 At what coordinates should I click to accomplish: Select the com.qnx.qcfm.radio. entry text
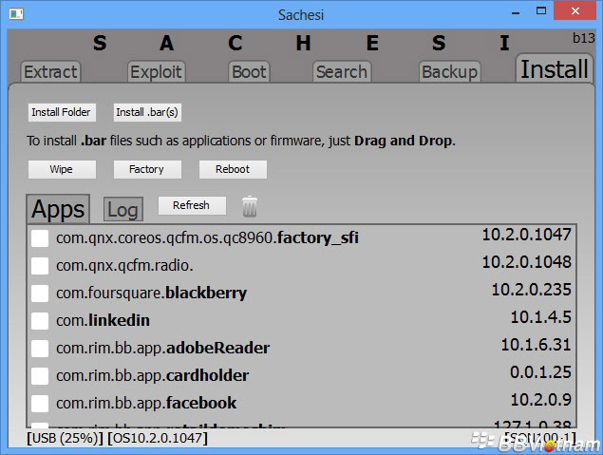coord(124,265)
